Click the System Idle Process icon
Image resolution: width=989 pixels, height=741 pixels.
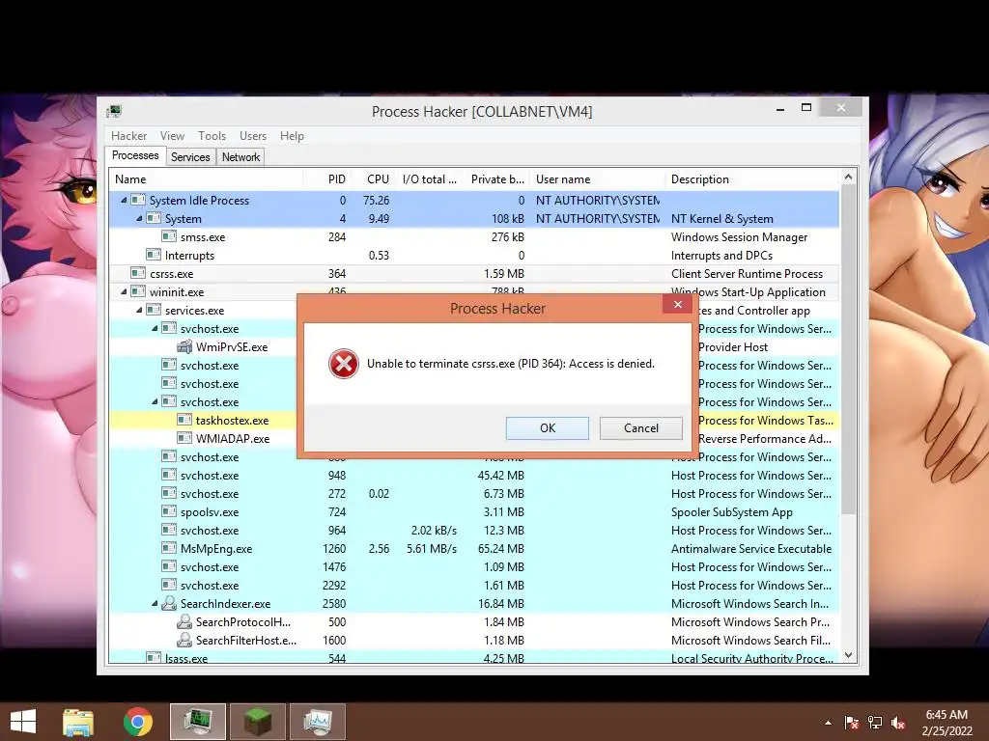138,200
